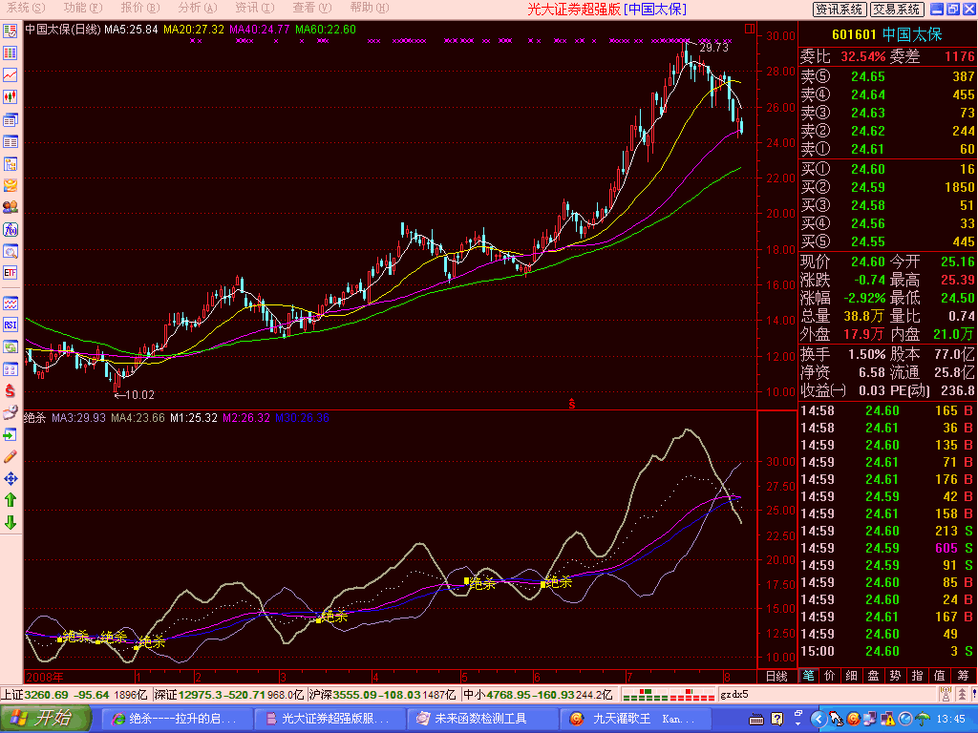The width and height of the screenshot is (978, 733).
Task: Click the orange envelope message icon
Action: [10, 185]
